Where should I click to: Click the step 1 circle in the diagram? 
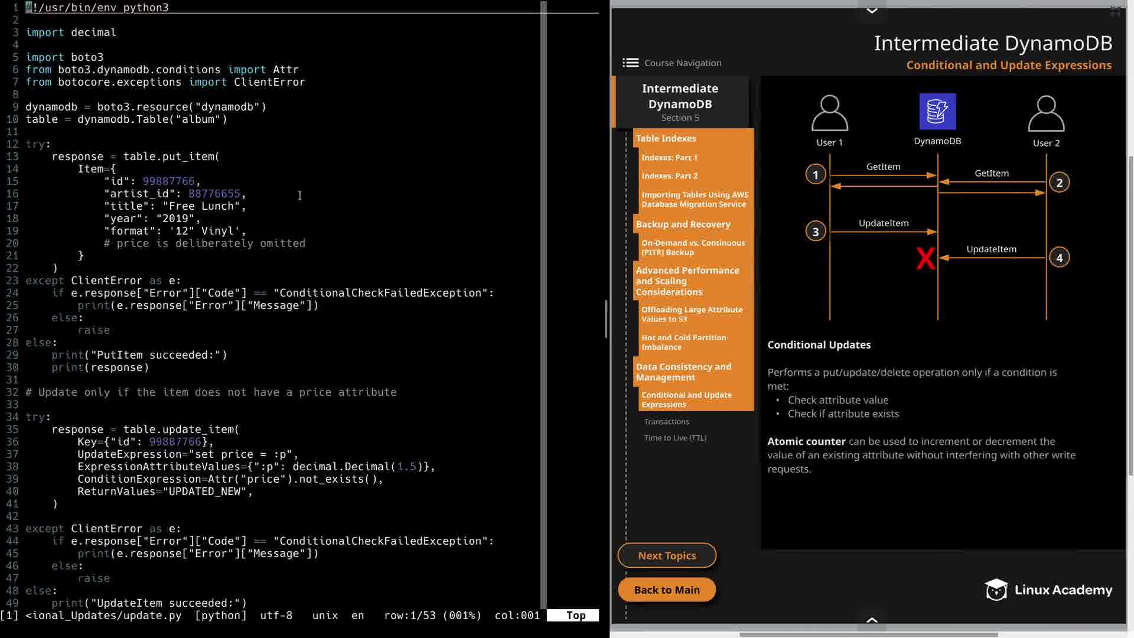coord(816,175)
